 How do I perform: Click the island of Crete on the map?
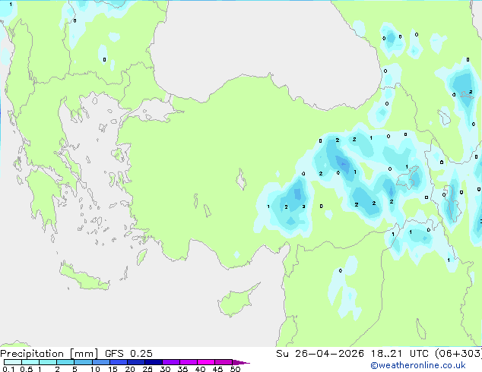click(x=84, y=278)
